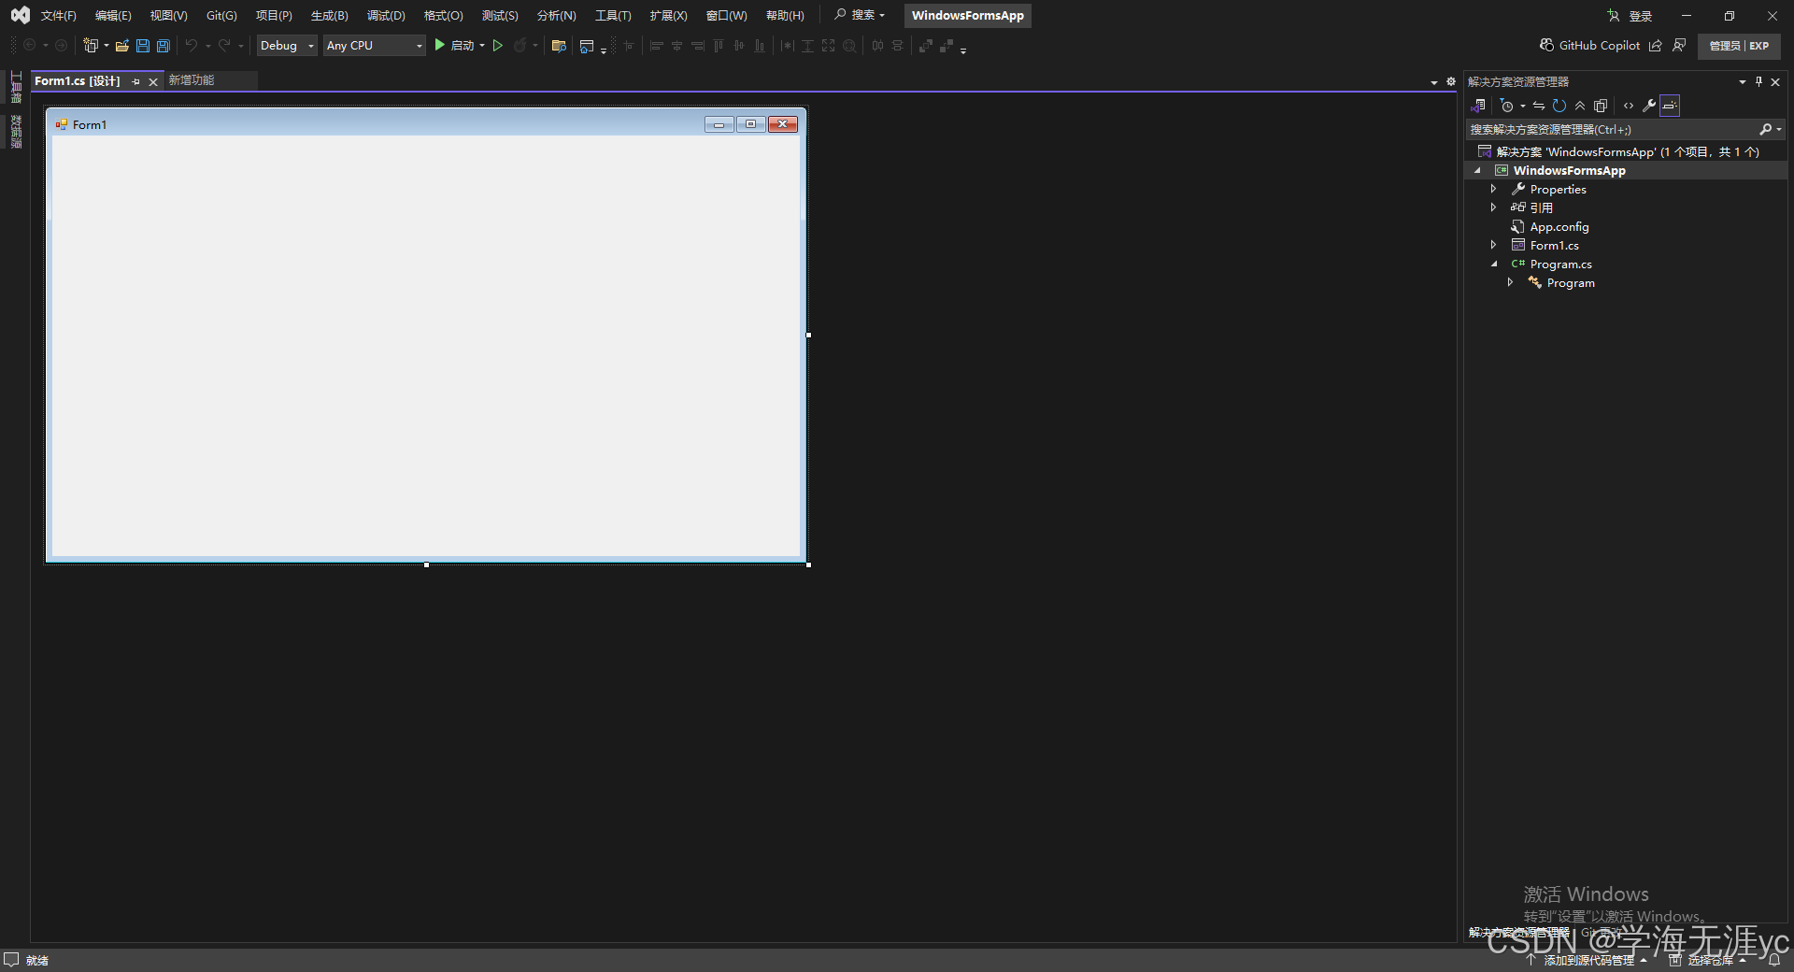Open the Git(G) menu
This screenshot has width=1794, height=972.
pos(221,16)
